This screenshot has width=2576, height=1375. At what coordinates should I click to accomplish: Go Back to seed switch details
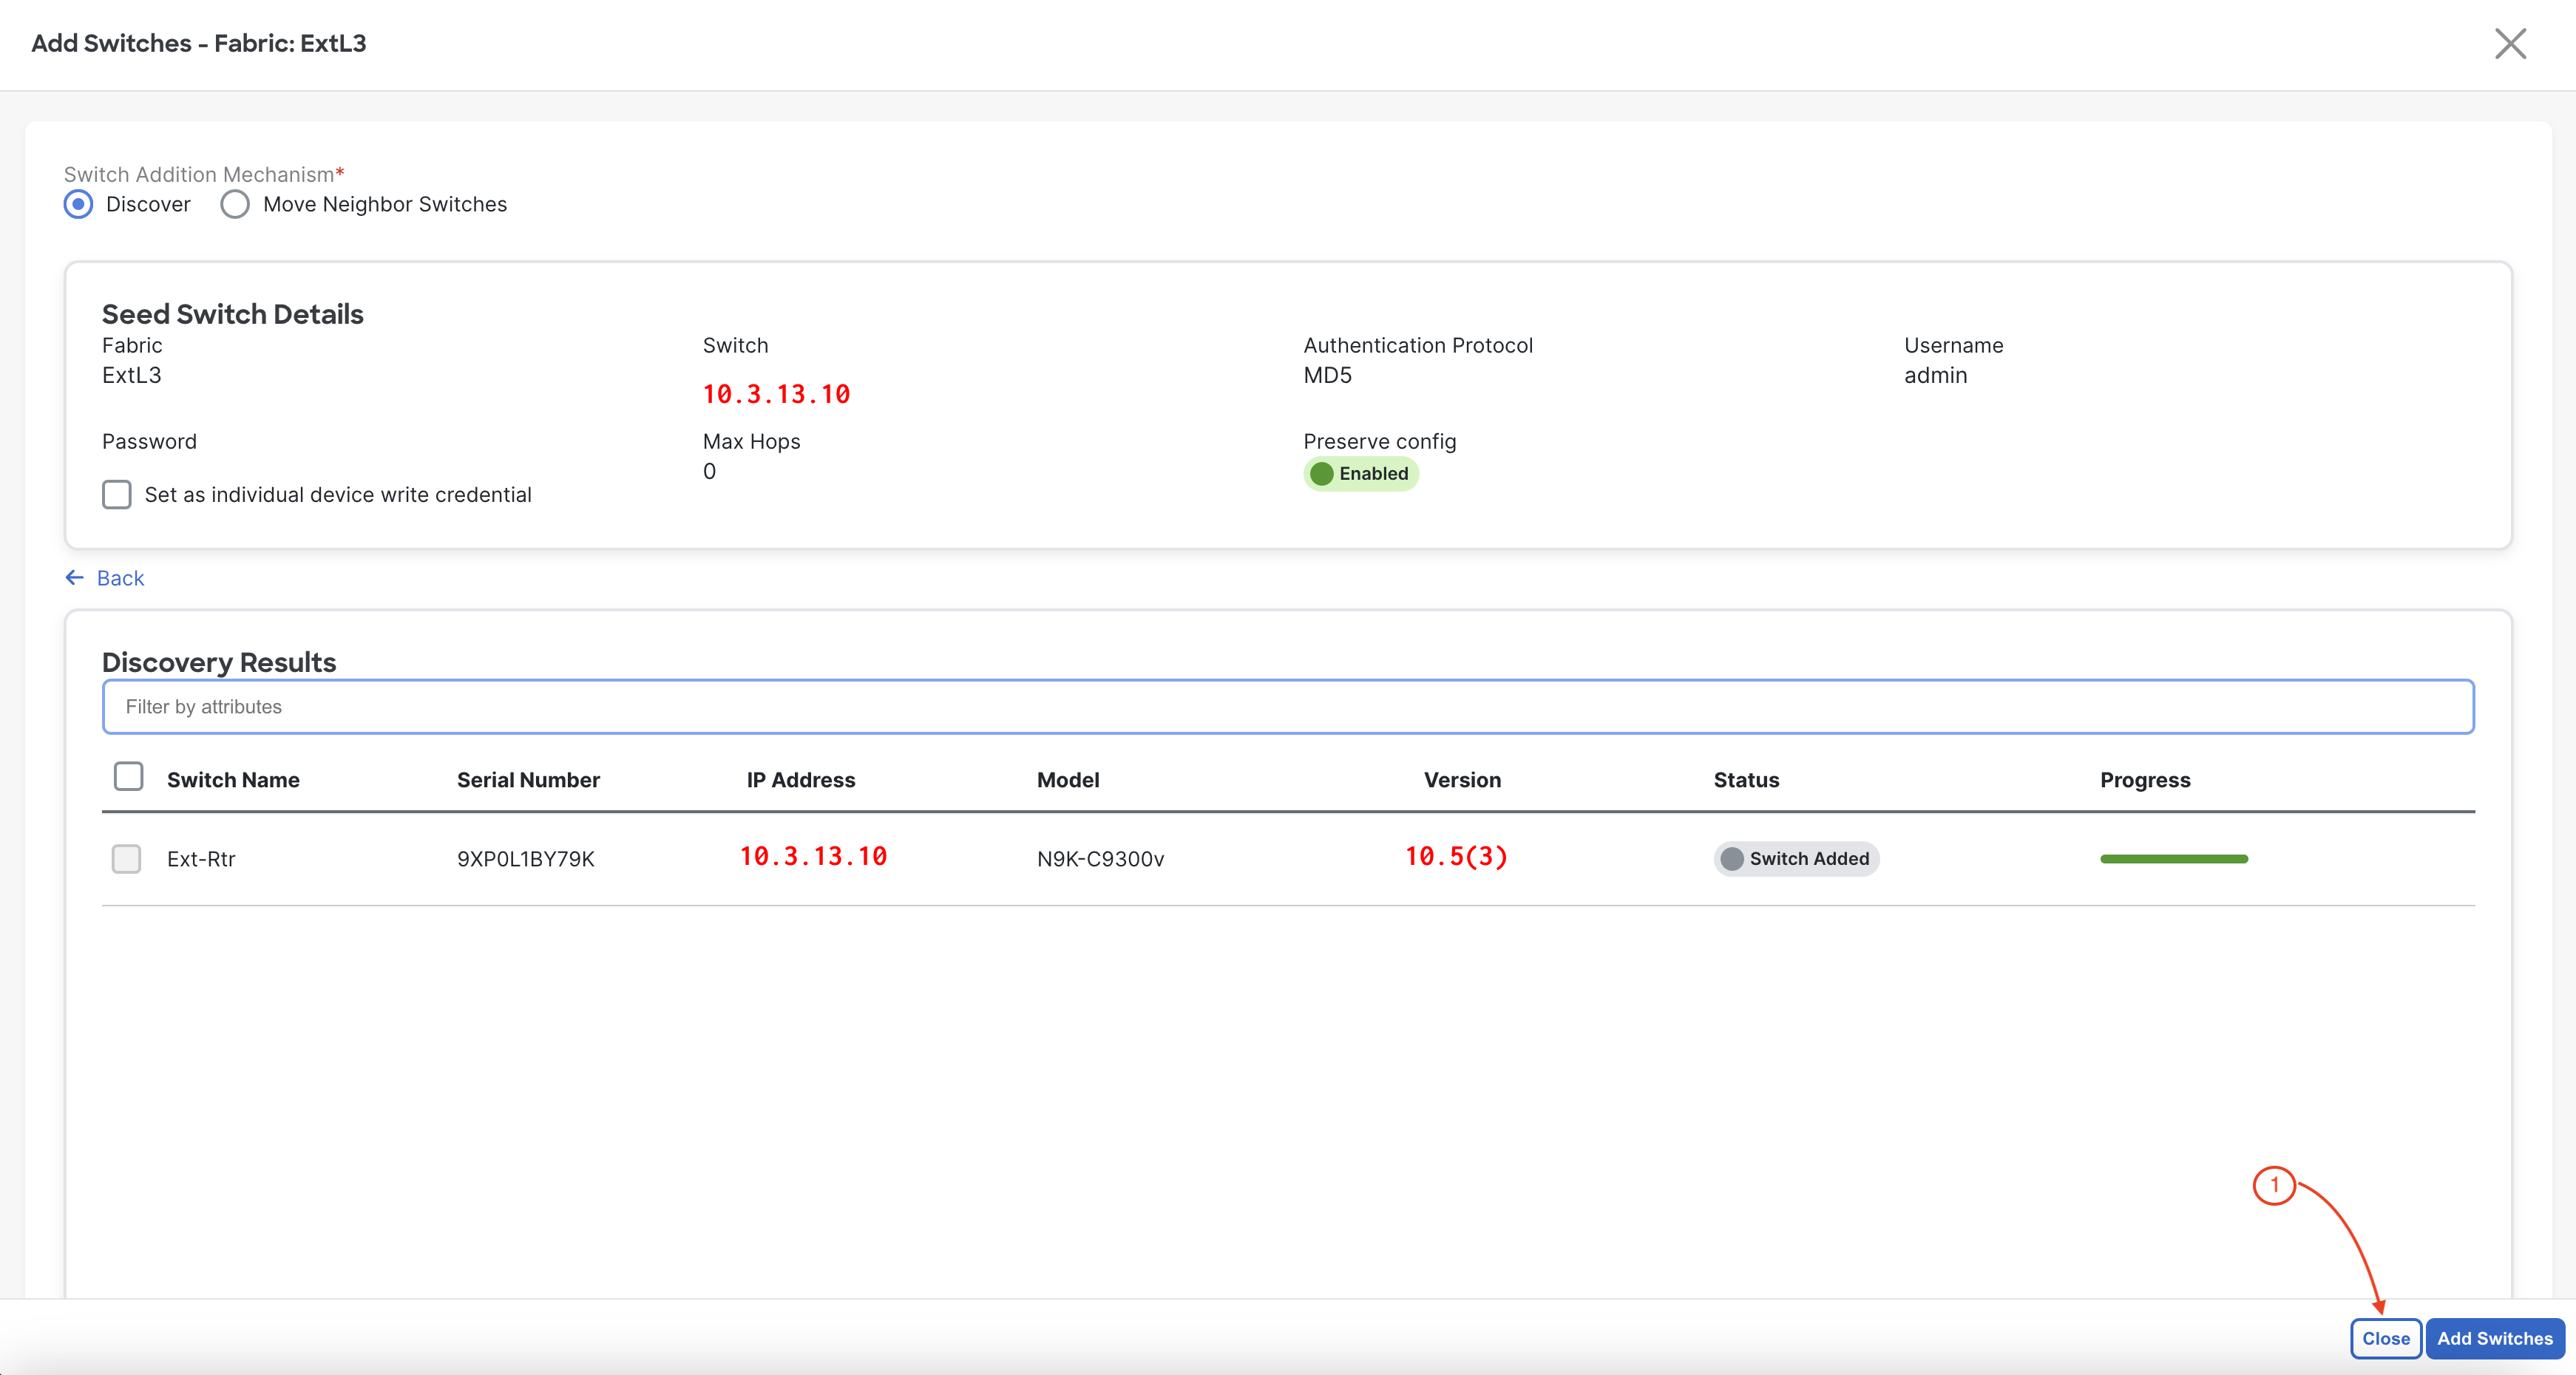[120, 578]
